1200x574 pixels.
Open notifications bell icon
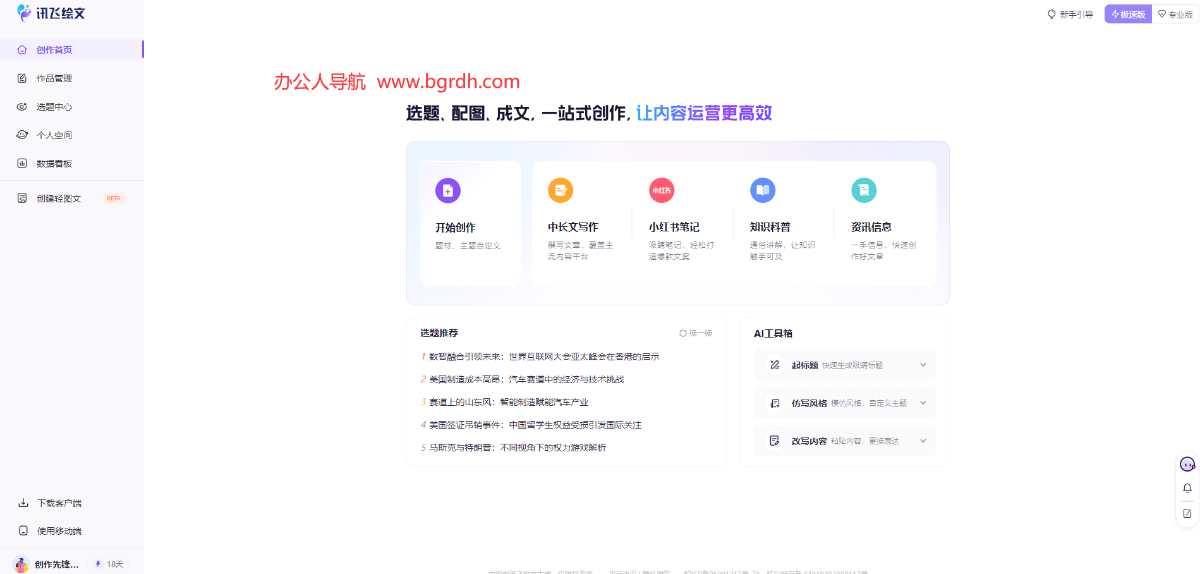click(1187, 488)
